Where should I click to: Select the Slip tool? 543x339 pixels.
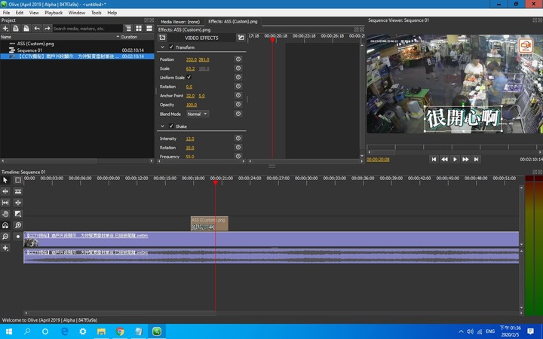click(x=5, y=203)
